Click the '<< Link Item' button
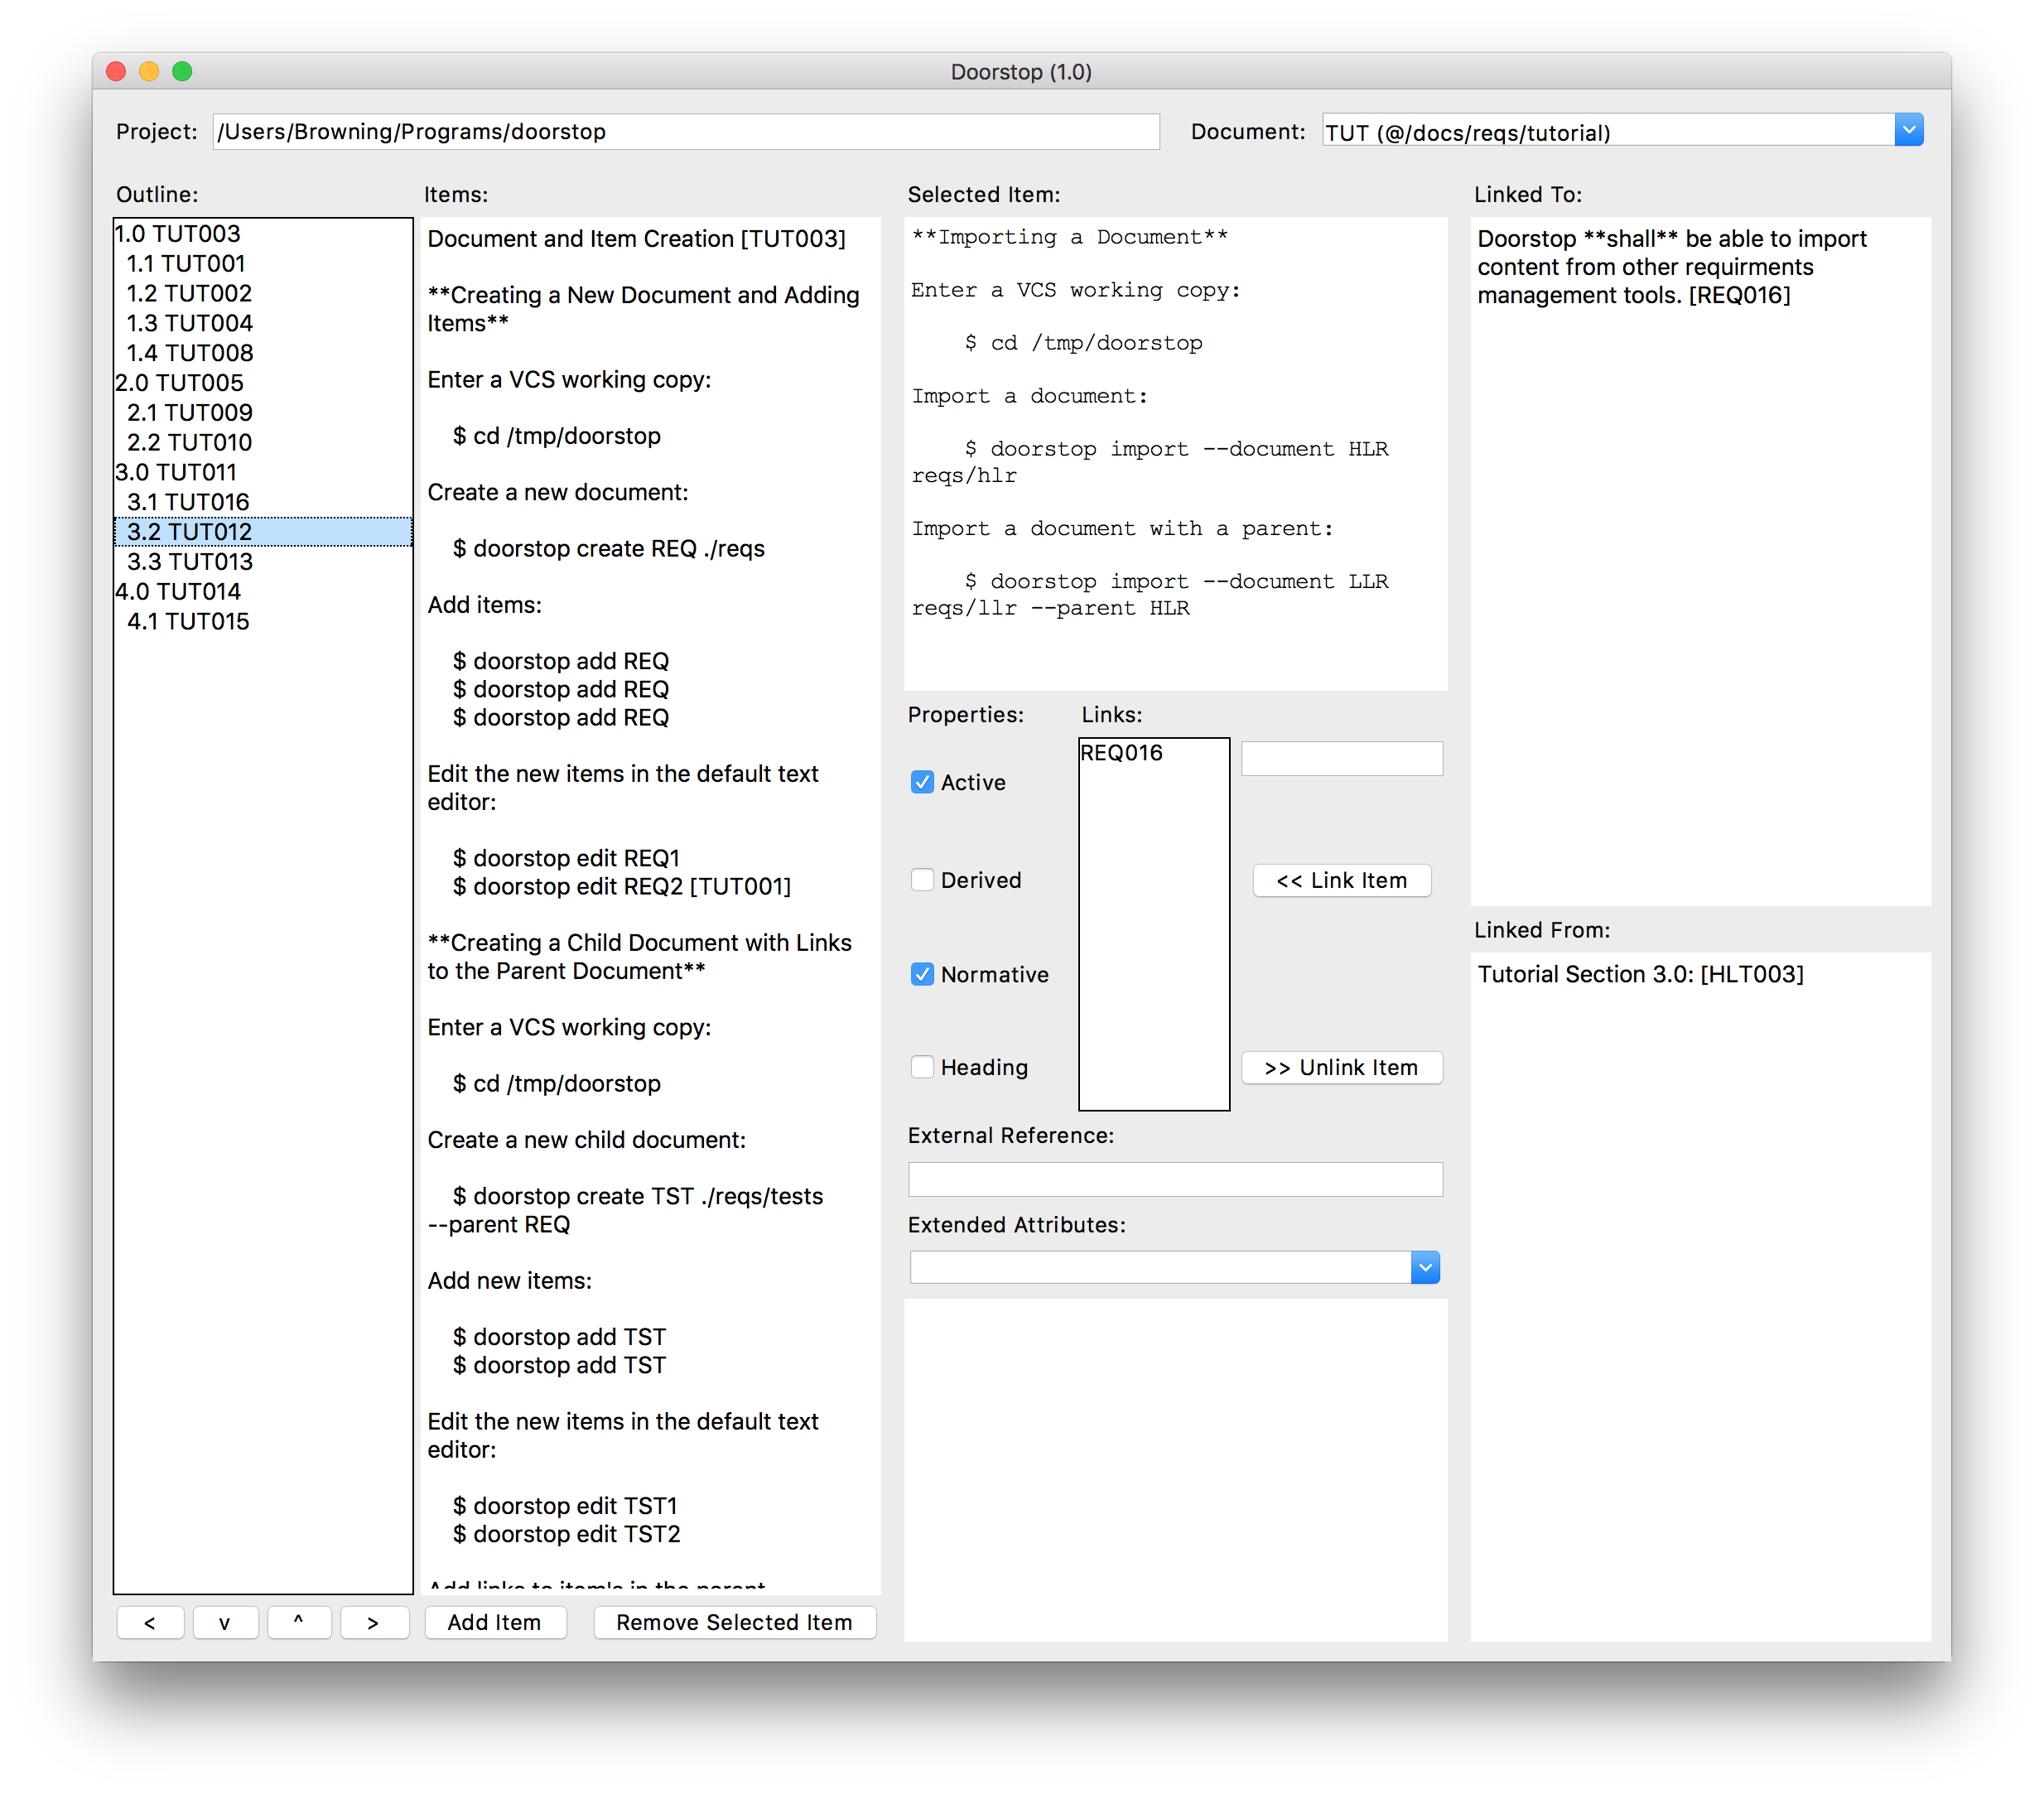The image size is (2044, 1794). [x=1341, y=880]
